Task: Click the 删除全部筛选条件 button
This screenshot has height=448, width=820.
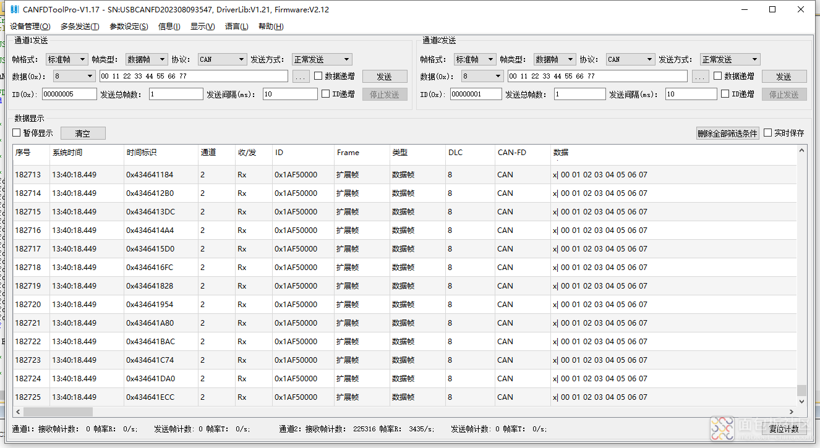Action: coord(727,133)
